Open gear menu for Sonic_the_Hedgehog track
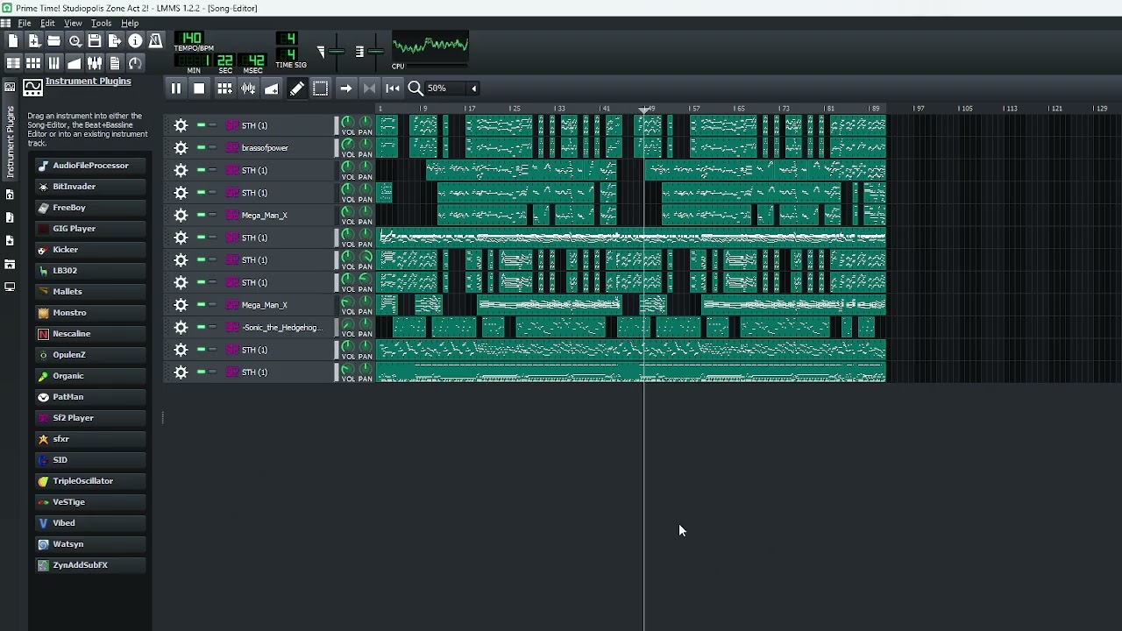 pos(181,328)
